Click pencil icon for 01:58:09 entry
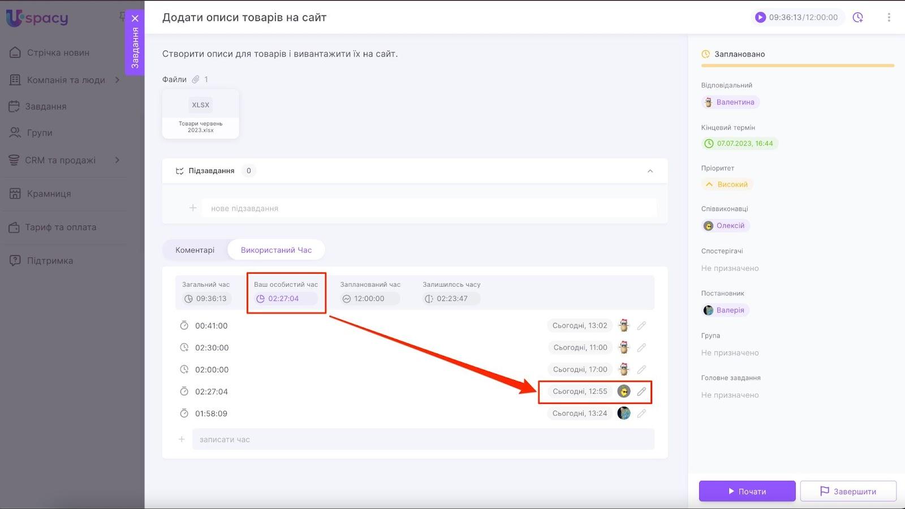Screen dimensions: 905x509 coord(641,413)
